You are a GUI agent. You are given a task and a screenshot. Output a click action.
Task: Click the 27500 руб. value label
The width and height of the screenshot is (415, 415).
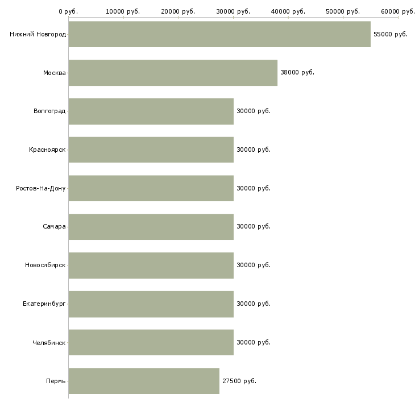239,381
